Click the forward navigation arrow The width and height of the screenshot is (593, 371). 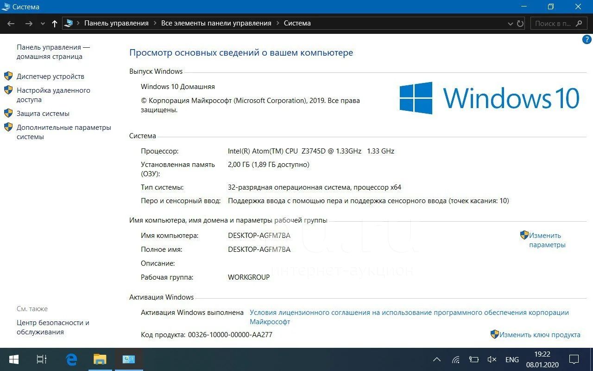point(29,23)
